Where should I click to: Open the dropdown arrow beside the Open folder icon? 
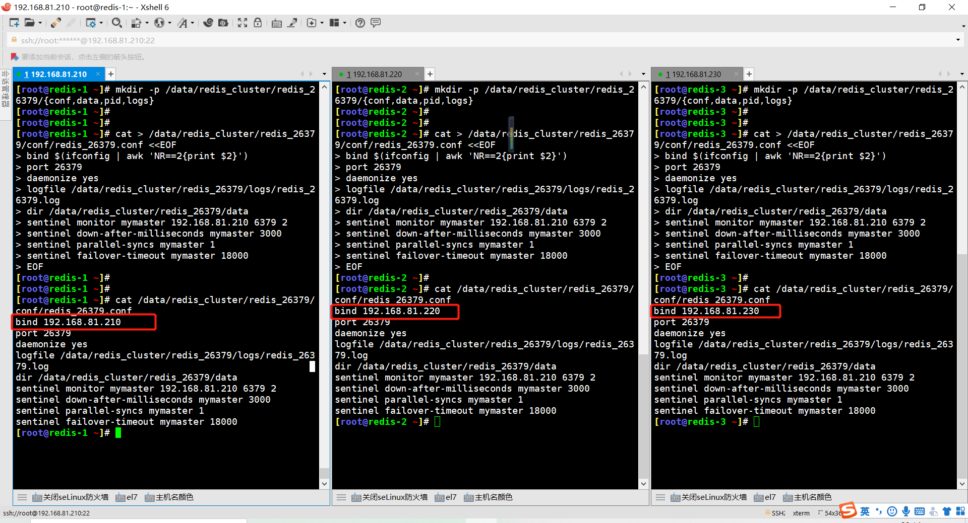[x=40, y=23]
